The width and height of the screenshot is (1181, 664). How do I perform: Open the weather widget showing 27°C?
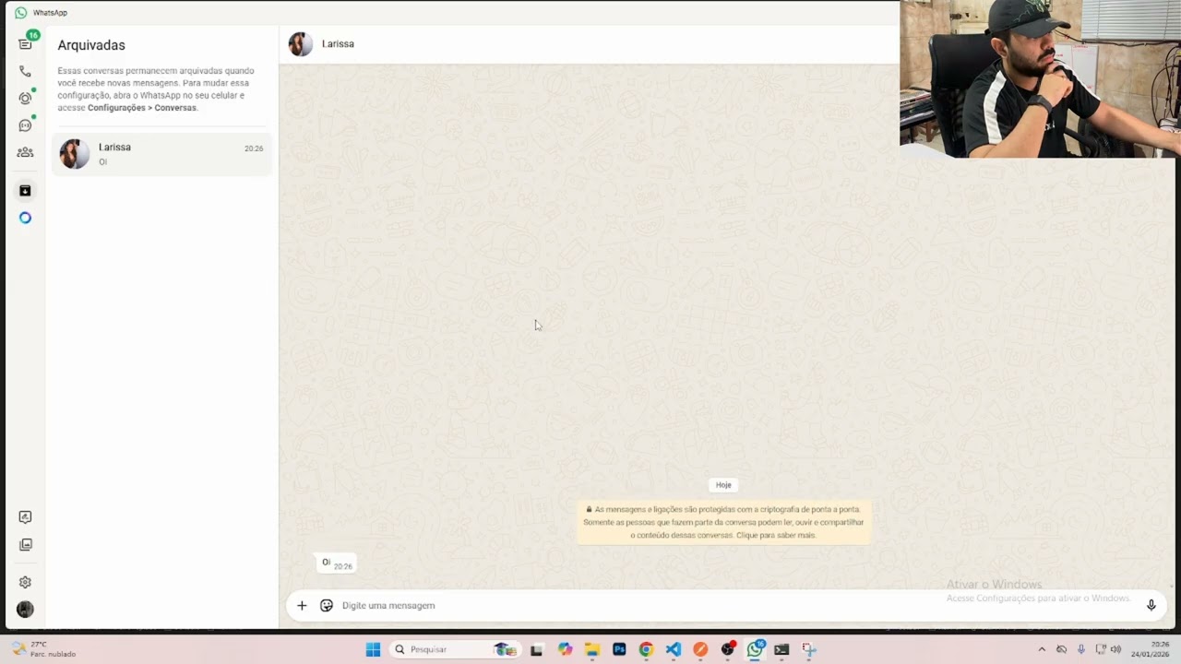click(43, 649)
